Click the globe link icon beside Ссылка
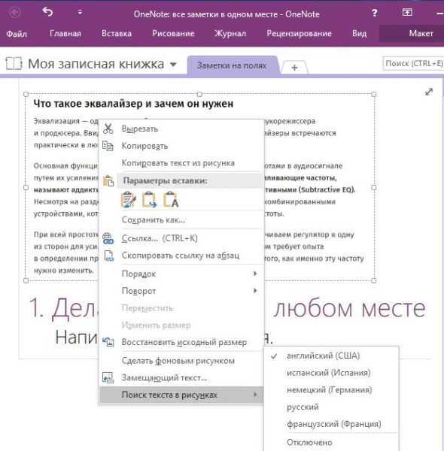This screenshot has height=451, width=444. [108, 238]
